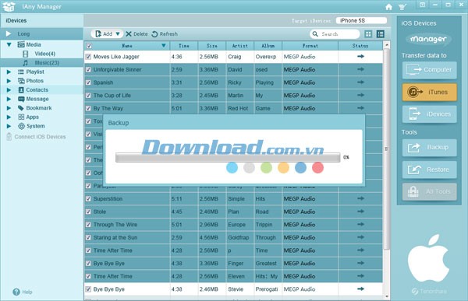Click the Restore tool button

coord(430,170)
